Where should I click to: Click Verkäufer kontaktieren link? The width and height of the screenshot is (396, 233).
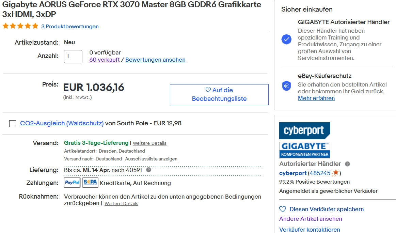coord(310,230)
